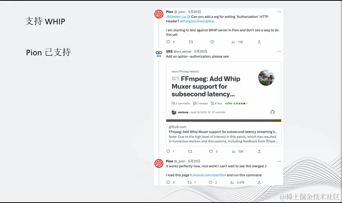Share Pion's May 31 tweet
The width and height of the screenshot is (342, 203).
click(x=259, y=182)
